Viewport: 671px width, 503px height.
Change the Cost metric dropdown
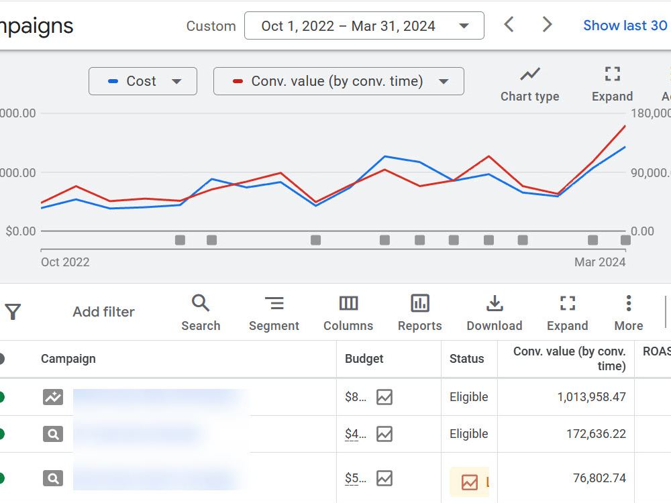click(143, 81)
